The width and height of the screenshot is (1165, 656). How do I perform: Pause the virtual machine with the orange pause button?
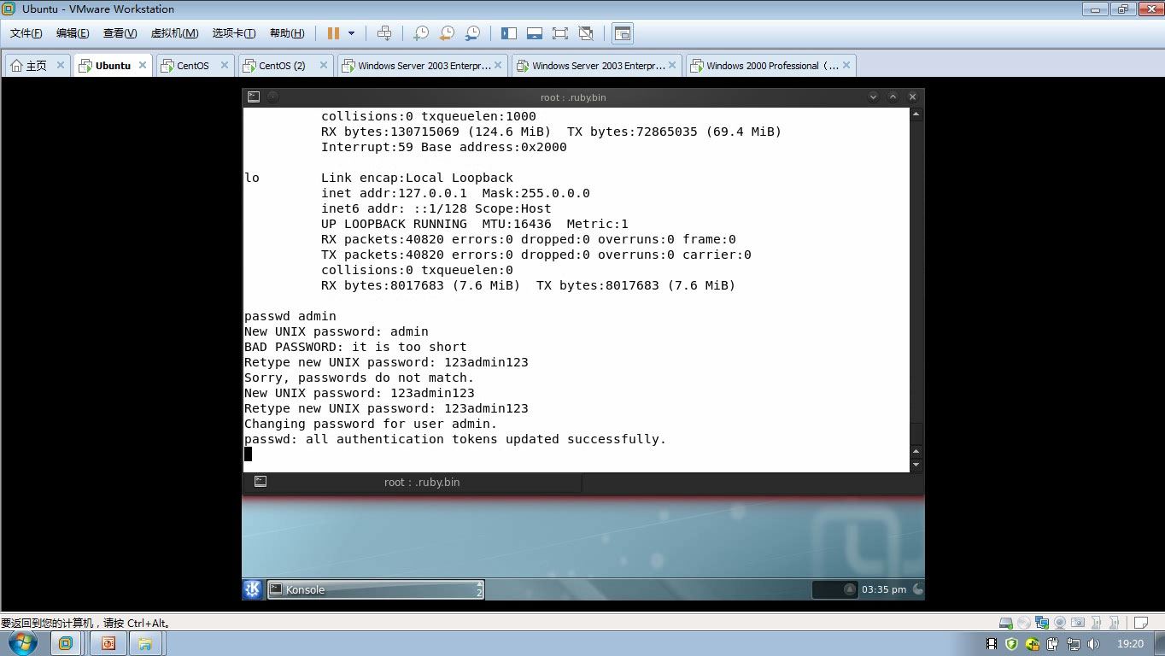(333, 33)
